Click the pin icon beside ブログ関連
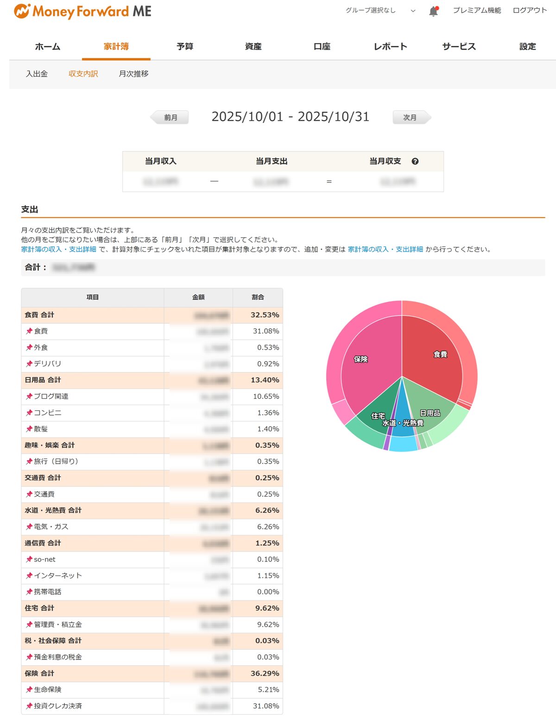556x719 pixels. (29, 397)
